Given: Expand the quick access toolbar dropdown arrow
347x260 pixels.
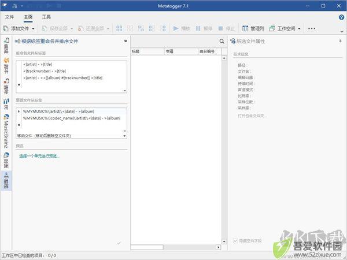Looking at the screenshot, I should (22, 6).
